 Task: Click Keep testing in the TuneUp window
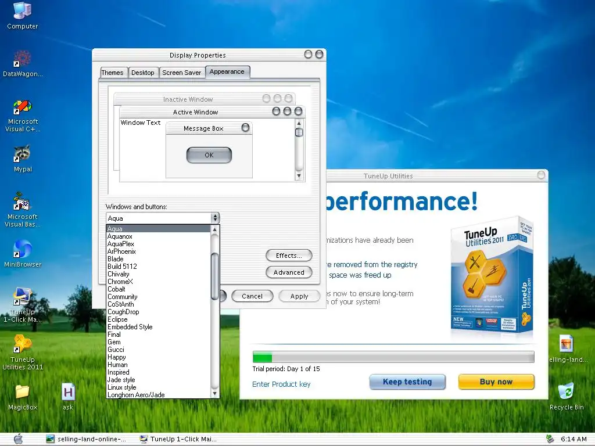(x=407, y=382)
